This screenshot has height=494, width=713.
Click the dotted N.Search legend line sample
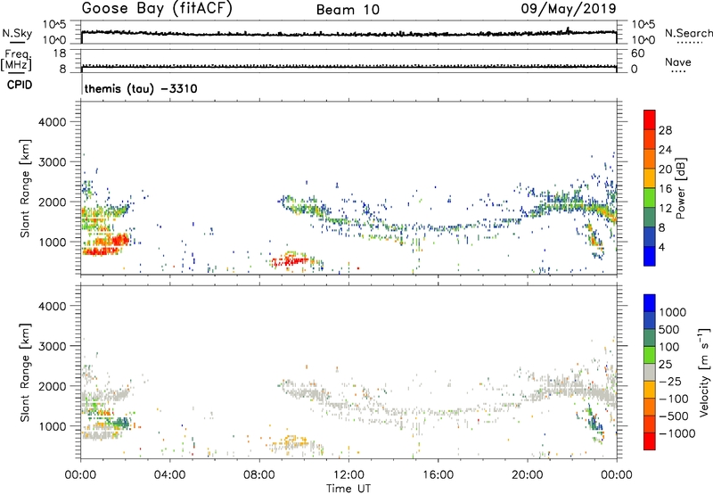[689, 42]
